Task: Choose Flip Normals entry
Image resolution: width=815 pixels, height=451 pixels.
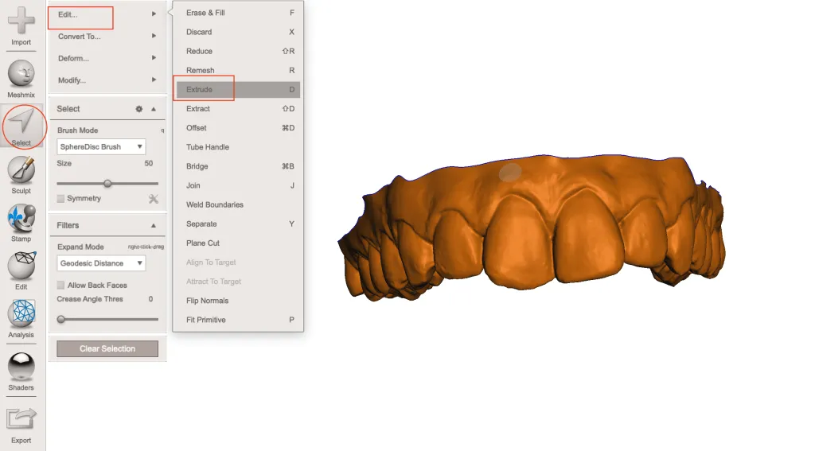Action: (238, 301)
